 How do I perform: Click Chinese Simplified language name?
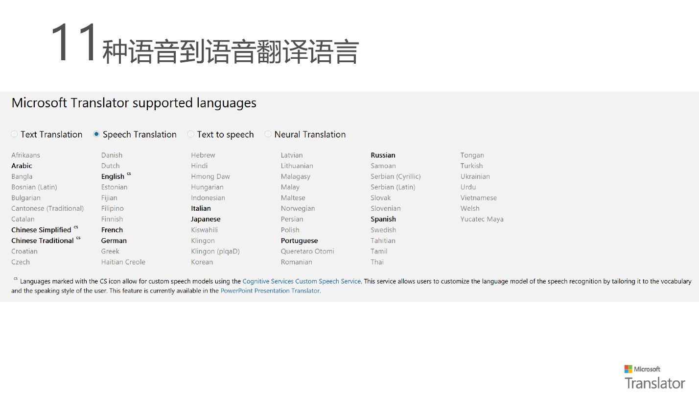(x=41, y=230)
